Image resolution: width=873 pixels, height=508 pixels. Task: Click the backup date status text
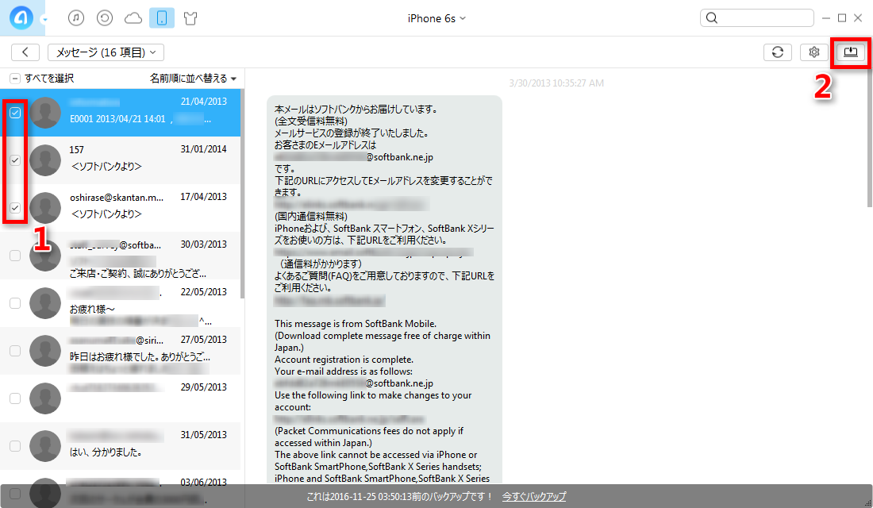point(400,496)
